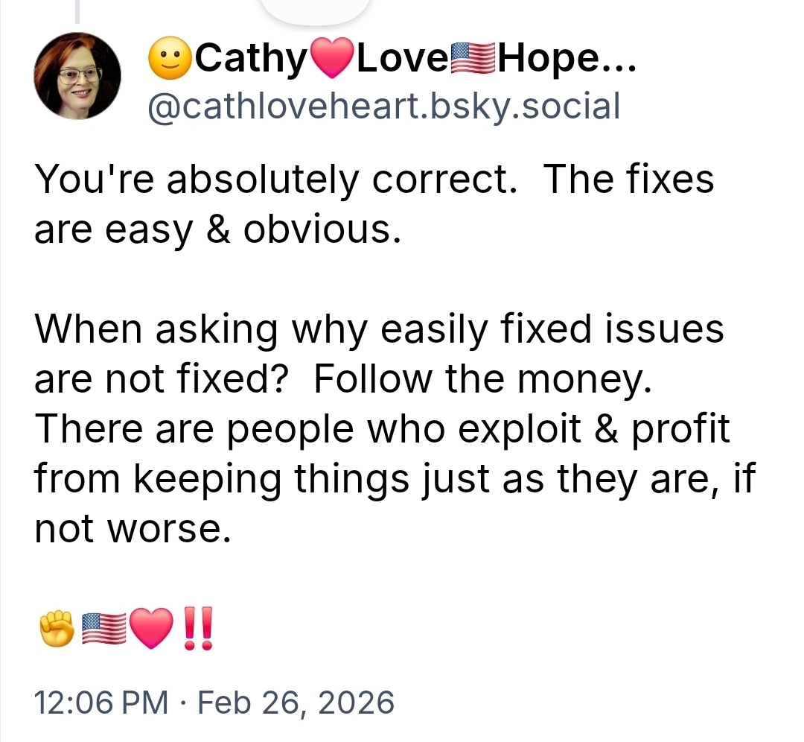804x742 pixels.
Task: Click the smiley face emoji before Cathy
Action: tap(170, 60)
